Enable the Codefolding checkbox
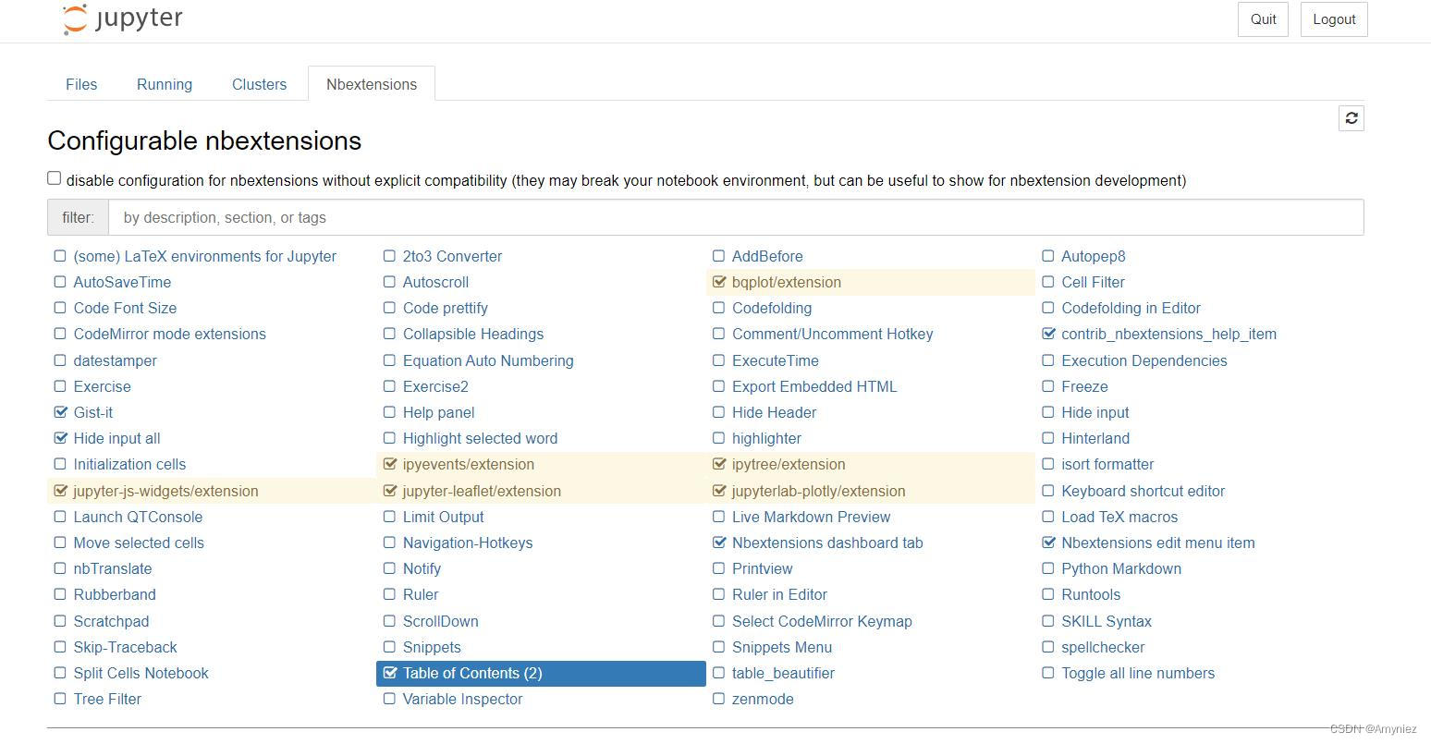 pos(718,308)
